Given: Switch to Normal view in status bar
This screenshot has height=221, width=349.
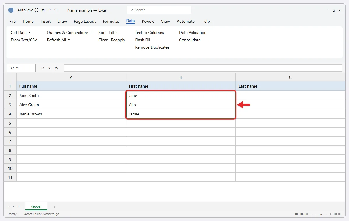Looking at the screenshot, I should click(296, 214).
